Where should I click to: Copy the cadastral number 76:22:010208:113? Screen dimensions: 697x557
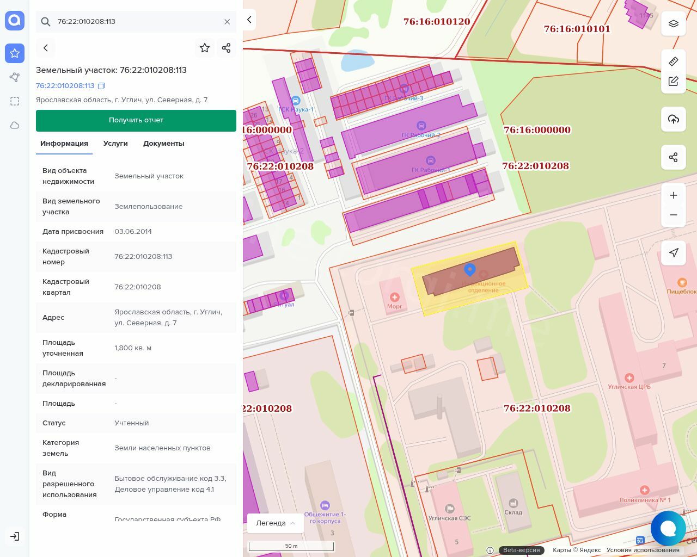[x=101, y=86]
